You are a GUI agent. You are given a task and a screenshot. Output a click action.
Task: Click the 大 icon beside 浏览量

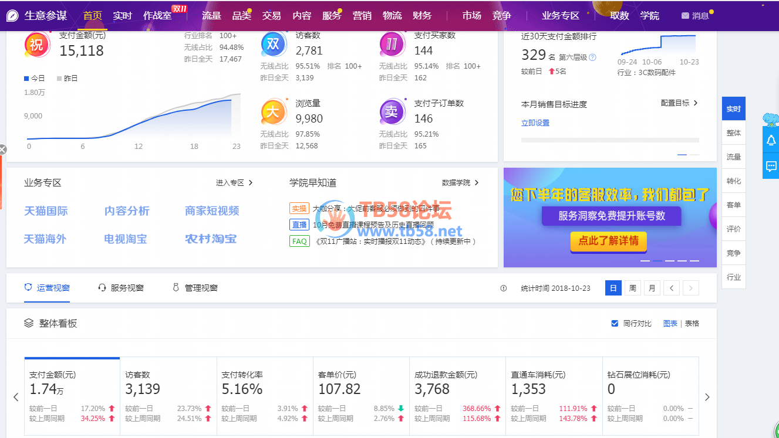pyautogui.click(x=273, y=112)
